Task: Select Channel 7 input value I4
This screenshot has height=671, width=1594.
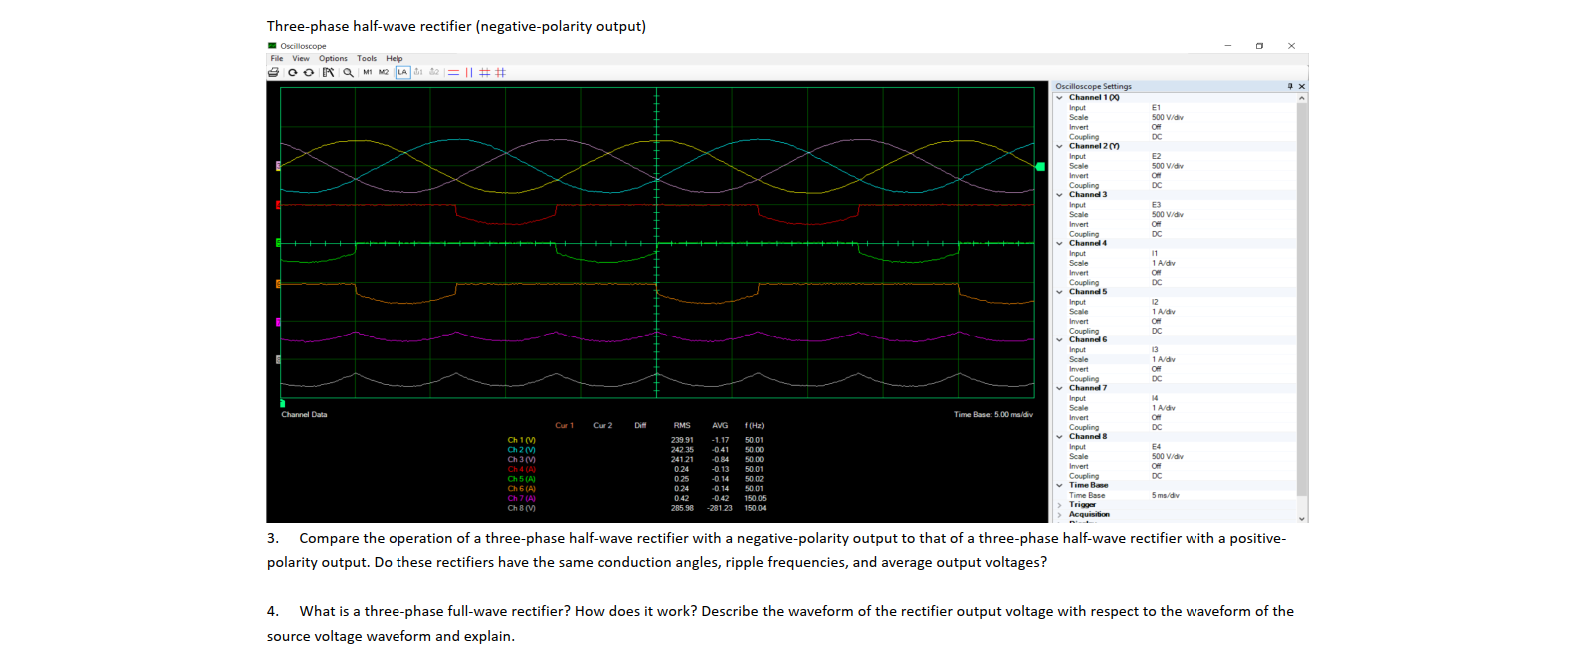Action: 1155,398
